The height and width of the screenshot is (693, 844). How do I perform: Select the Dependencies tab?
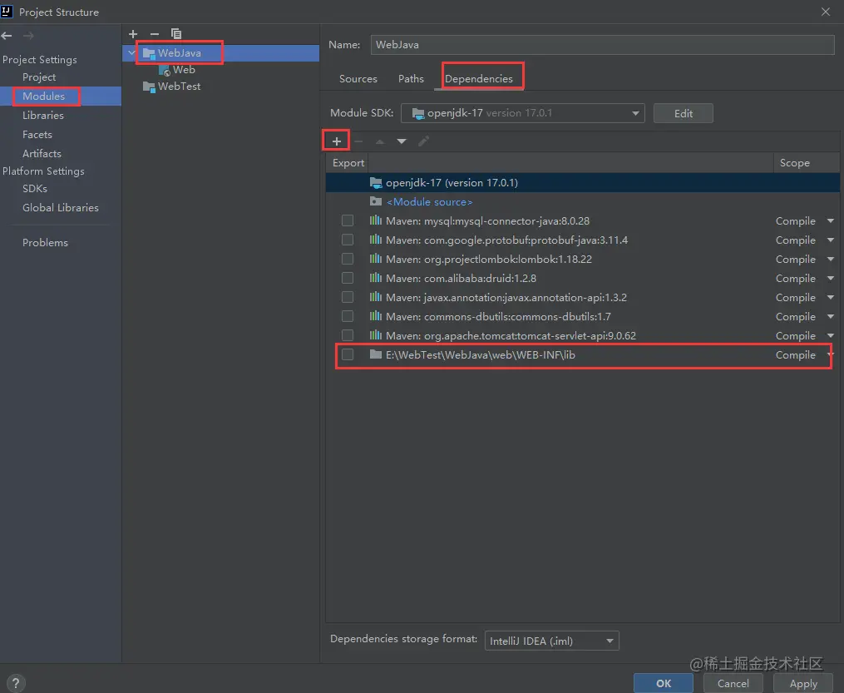(x=478, y=78)
